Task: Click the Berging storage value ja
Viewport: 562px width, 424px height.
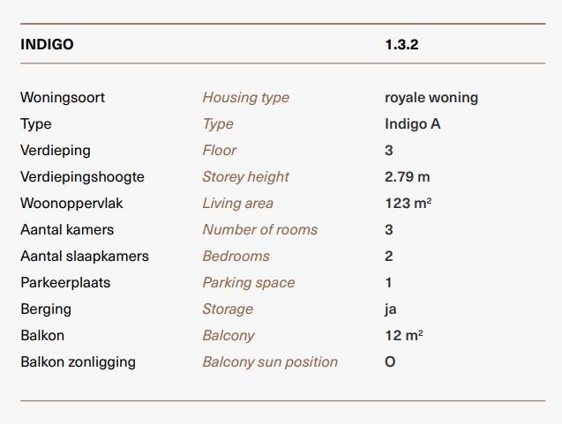Action: [391, 309]
